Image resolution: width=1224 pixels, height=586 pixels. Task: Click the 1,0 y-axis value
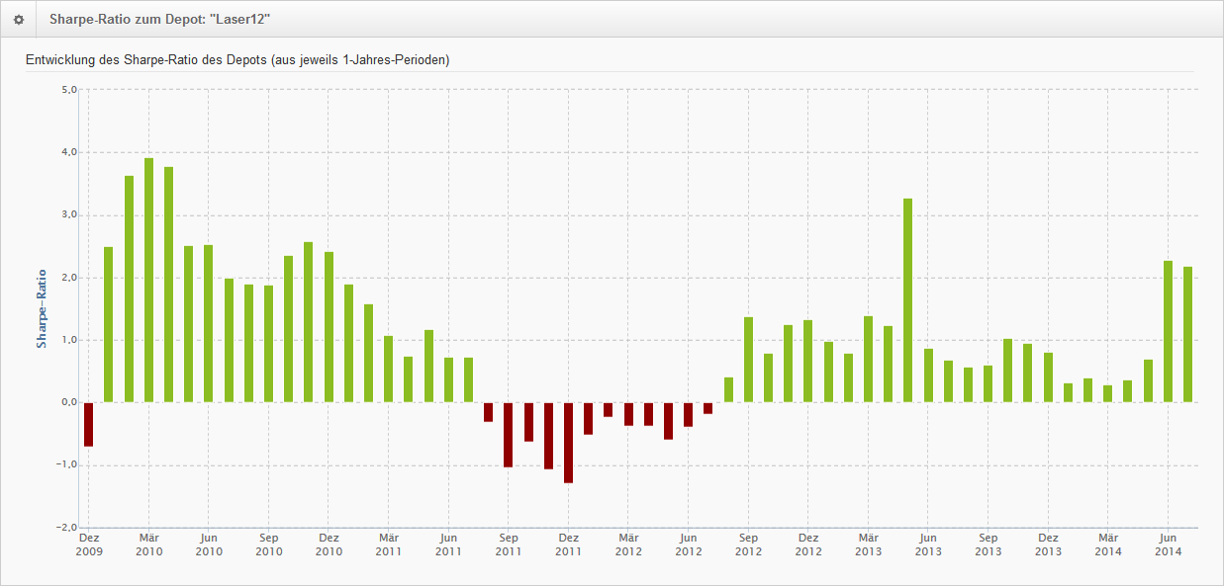[69, 340]
